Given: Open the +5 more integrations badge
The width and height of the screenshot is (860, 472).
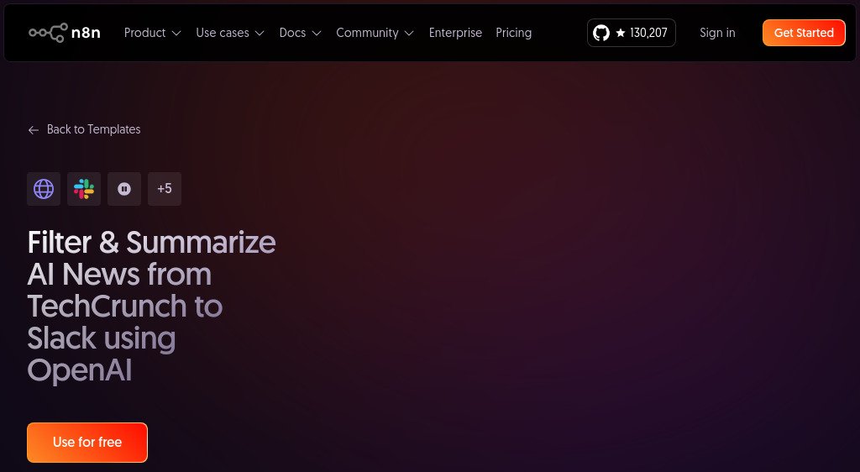Looking at the screenshot, I should tap(165, 189).
